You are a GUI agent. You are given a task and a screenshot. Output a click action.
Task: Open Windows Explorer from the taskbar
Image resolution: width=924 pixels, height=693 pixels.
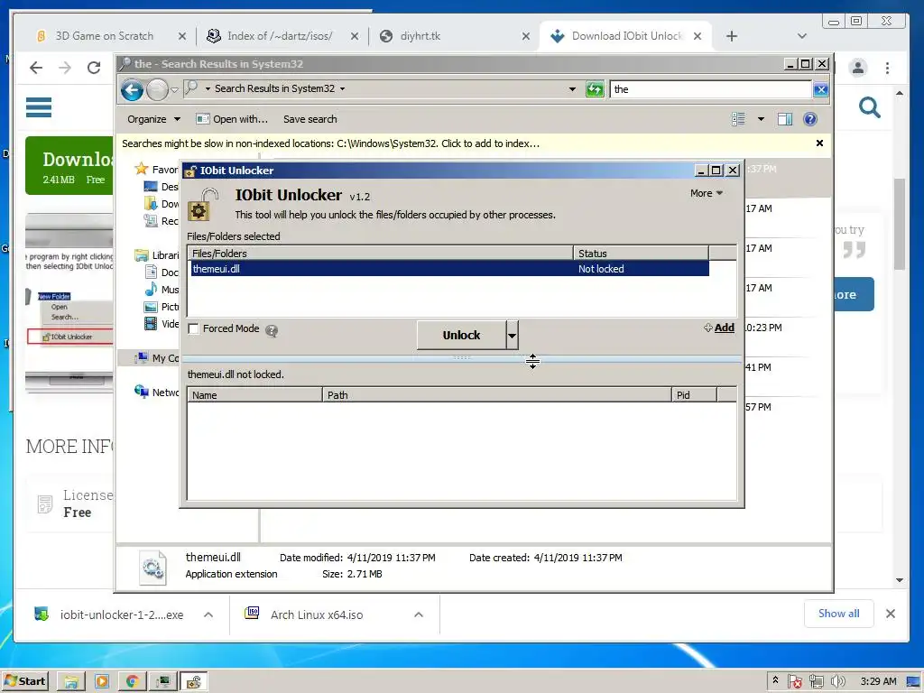click(x=71, y=682)
